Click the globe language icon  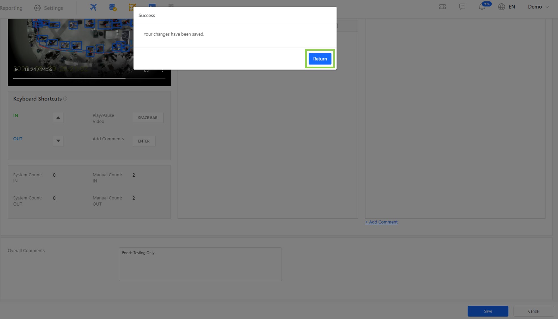(501, 7)
